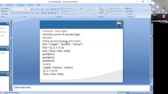Click the Decrease Font Size icon
168x94 pixels.
(x=35, y=9)
